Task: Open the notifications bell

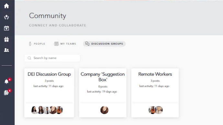Action: tap(6, 81)
